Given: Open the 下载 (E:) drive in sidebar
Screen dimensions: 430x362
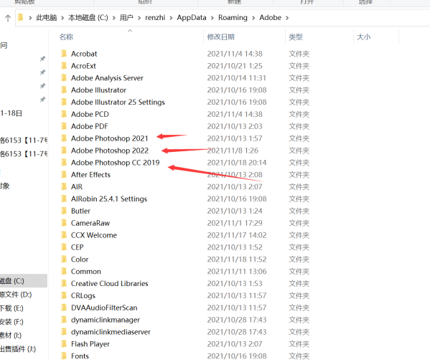Looking at the screenshot, I should click(x=11, y=308).
